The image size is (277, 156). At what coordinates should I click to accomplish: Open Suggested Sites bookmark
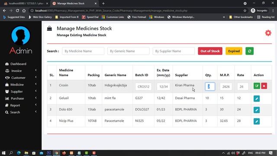click(x=14, y=17)
